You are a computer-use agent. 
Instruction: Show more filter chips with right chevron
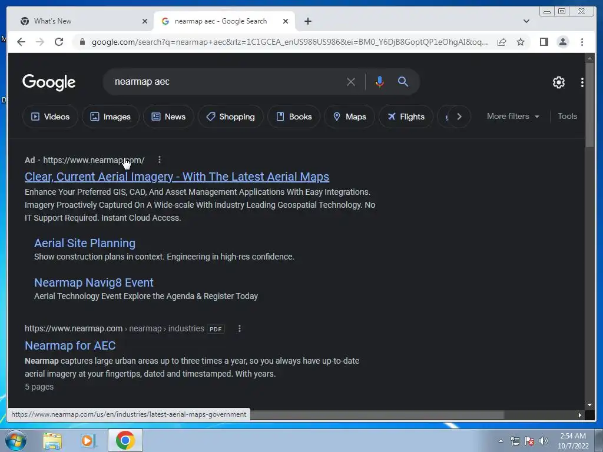point(459,117)
